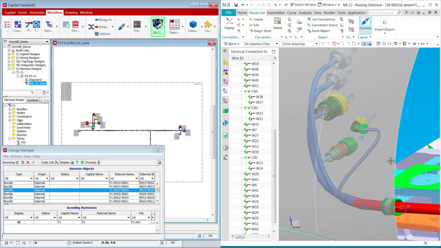This screenshot has height=248, width=441.
Task: Switch to the Symbols tab
Action: click(33, 100)
